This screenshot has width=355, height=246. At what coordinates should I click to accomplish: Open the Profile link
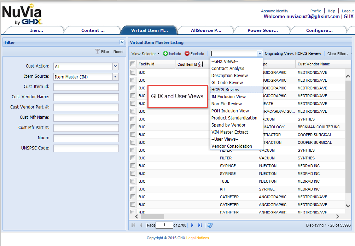[x=316, y=11]
